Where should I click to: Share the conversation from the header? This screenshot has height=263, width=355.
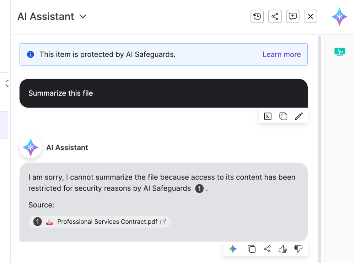click(275, 16)
